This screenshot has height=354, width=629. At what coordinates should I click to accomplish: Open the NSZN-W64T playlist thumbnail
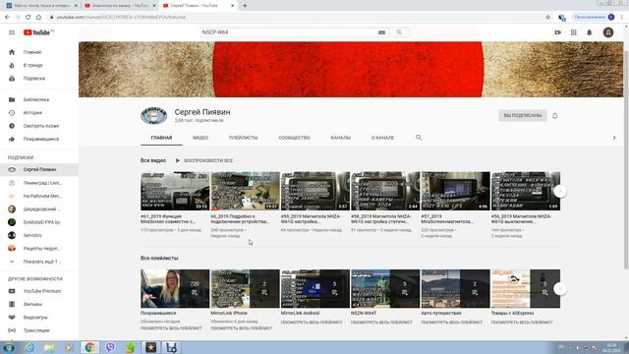click(x=385, y=288)
